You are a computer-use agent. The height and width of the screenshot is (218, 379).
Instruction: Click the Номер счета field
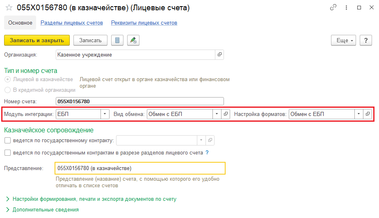pyautogui.click(x=140, y=101)
